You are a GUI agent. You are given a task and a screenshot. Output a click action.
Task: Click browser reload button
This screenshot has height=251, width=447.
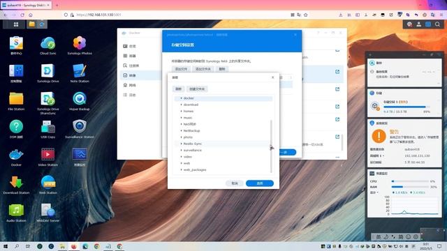click(x=22, y=15)
